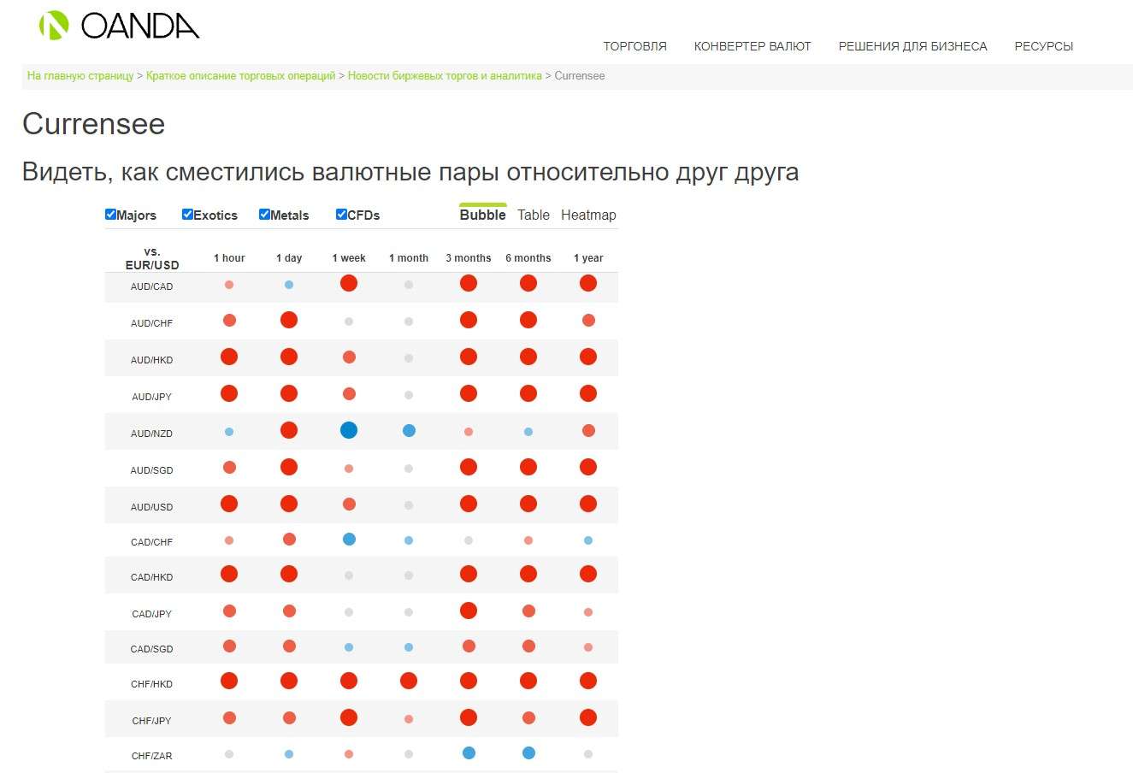The width and height of the screenshot is (1133, 773).
Task: Click the 1 year column header
Action: click(x=588, y=258)
